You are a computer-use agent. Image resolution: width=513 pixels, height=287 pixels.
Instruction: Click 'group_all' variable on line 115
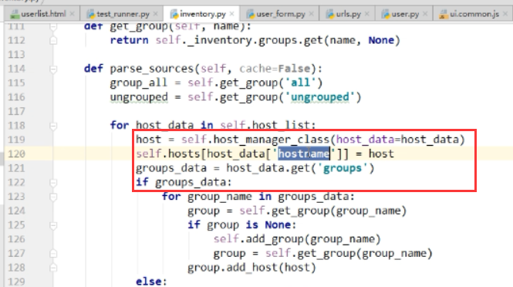click(138, 83)
